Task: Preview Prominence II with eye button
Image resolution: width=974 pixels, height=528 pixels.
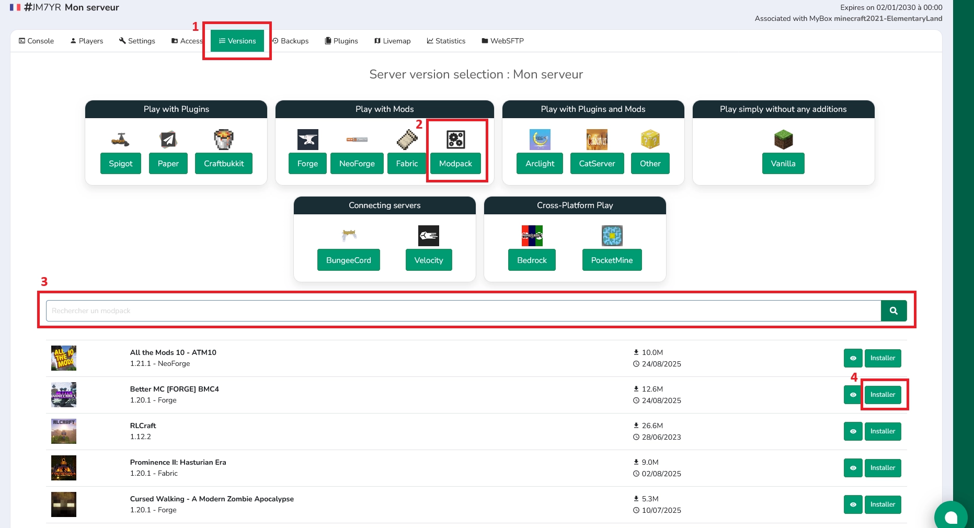Action: (853, 468)
